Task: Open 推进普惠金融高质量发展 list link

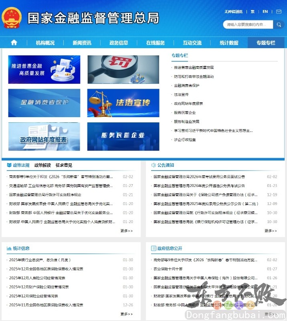Action: click(x=194, y=67)
